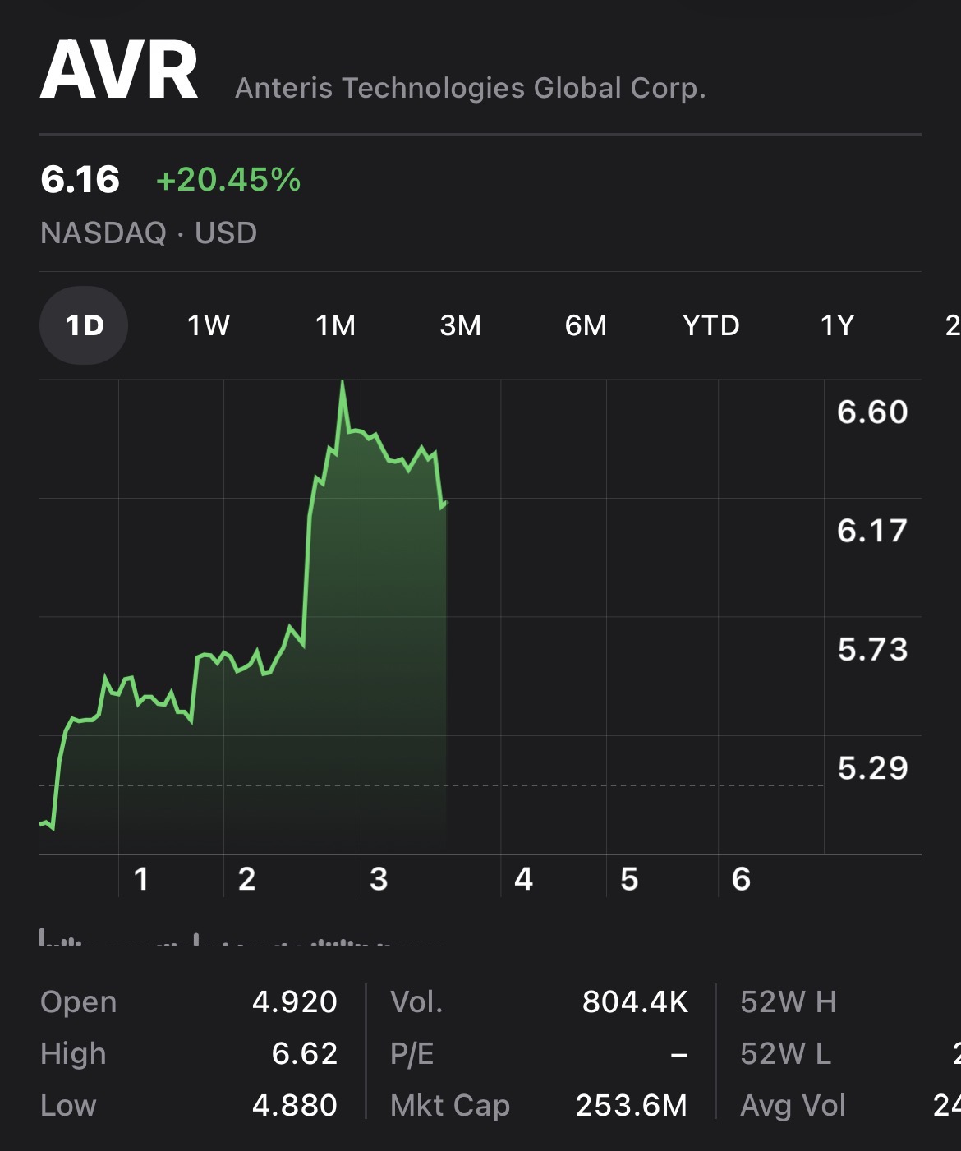961x1151 pixels.
Task: Tap the 6.16 current price
Action: pyautogui.click(x=80, y=180)
